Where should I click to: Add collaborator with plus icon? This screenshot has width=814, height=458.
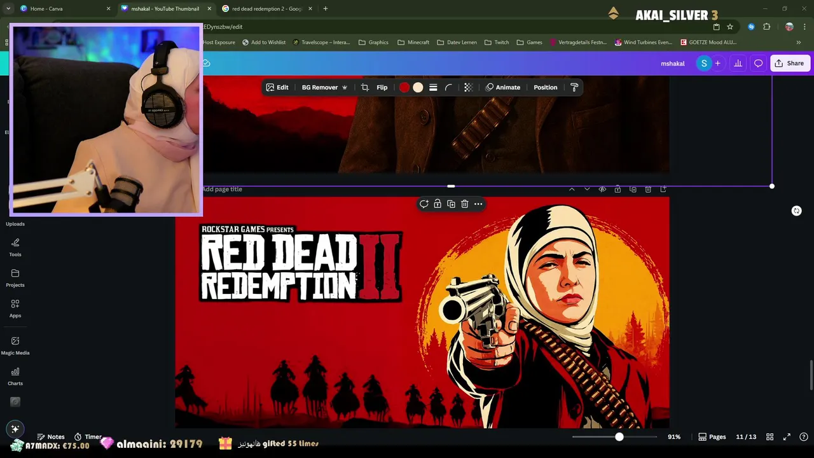point(717,63)
